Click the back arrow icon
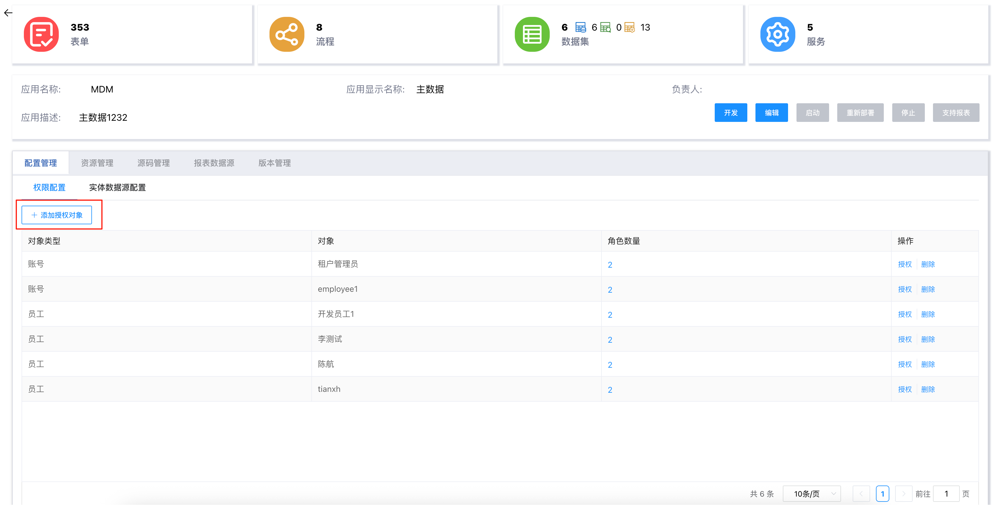The height and width of the screenshot is (505, 997). [8, 13]
